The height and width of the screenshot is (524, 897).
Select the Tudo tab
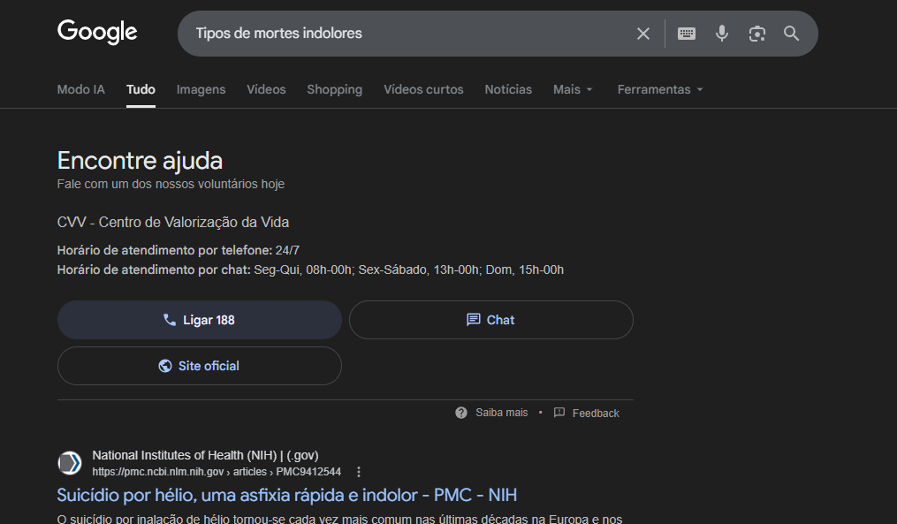pyautogui.click(x=141, y=89)
